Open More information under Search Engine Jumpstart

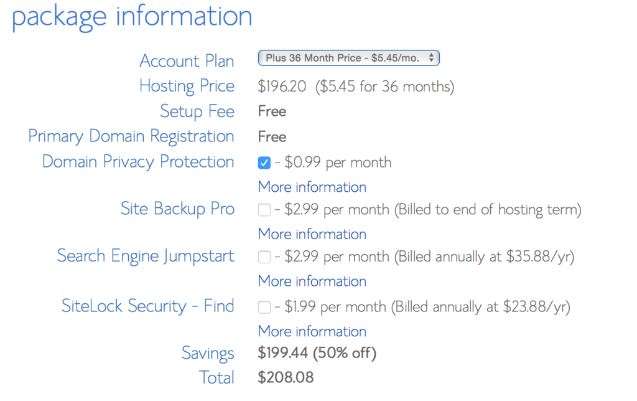click(312, 281)
